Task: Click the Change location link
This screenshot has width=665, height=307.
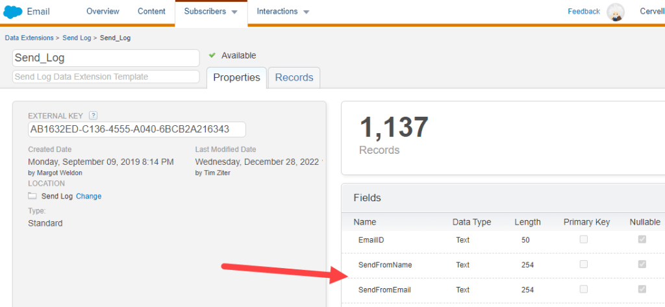Action: click(x=89, y=196)
